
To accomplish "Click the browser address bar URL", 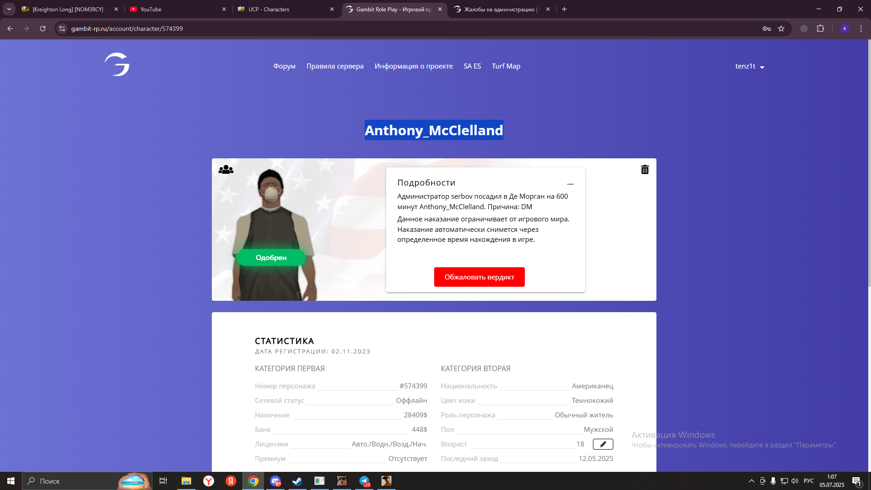I will click(x=127, y=29).
